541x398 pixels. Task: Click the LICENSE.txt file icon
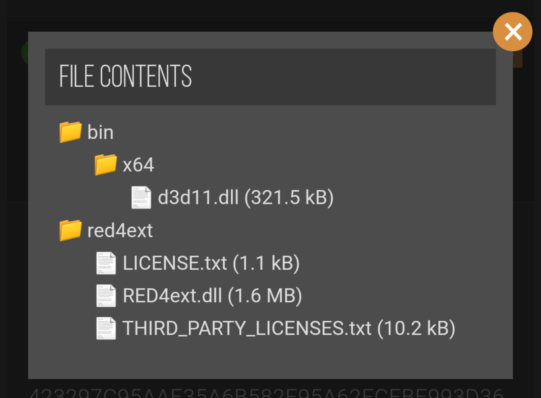coord(106,263)
